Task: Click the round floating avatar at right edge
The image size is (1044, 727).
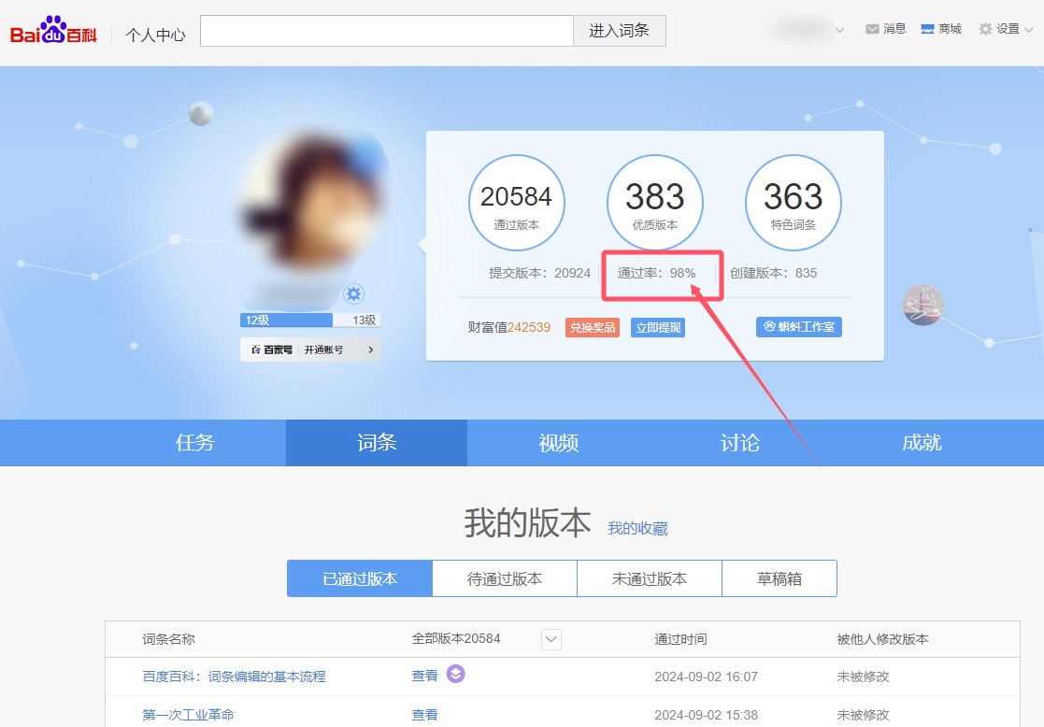Action: pos(922,305)
